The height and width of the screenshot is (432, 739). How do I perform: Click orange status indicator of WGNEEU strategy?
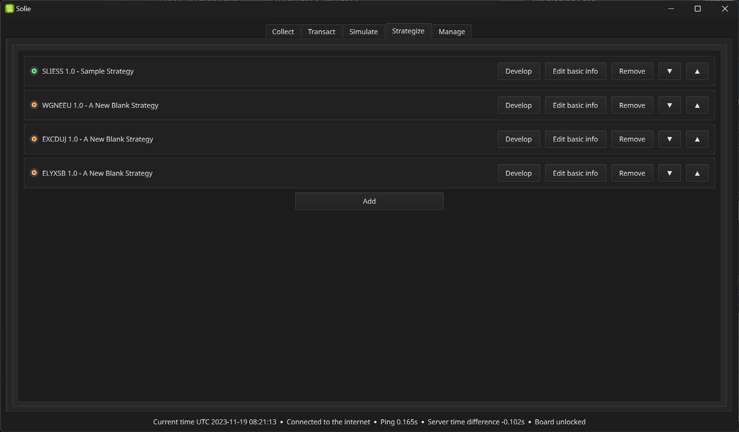pyautogui.click(x=34, y=105)
